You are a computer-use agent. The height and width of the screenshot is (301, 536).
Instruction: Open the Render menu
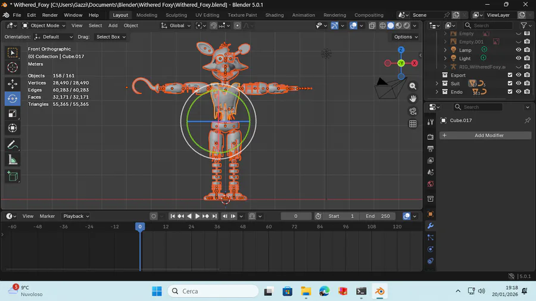50,15
